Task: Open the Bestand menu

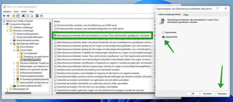Action: click(7, 11)
